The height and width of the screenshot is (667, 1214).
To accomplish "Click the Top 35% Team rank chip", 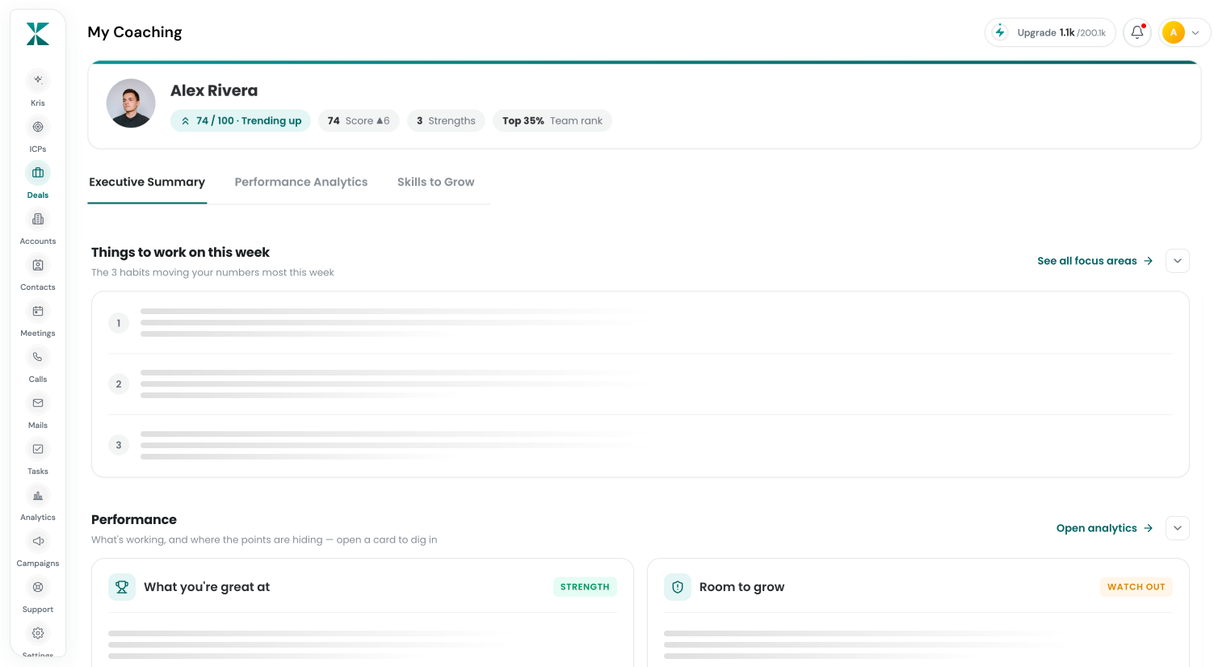I will coord(552,120).
